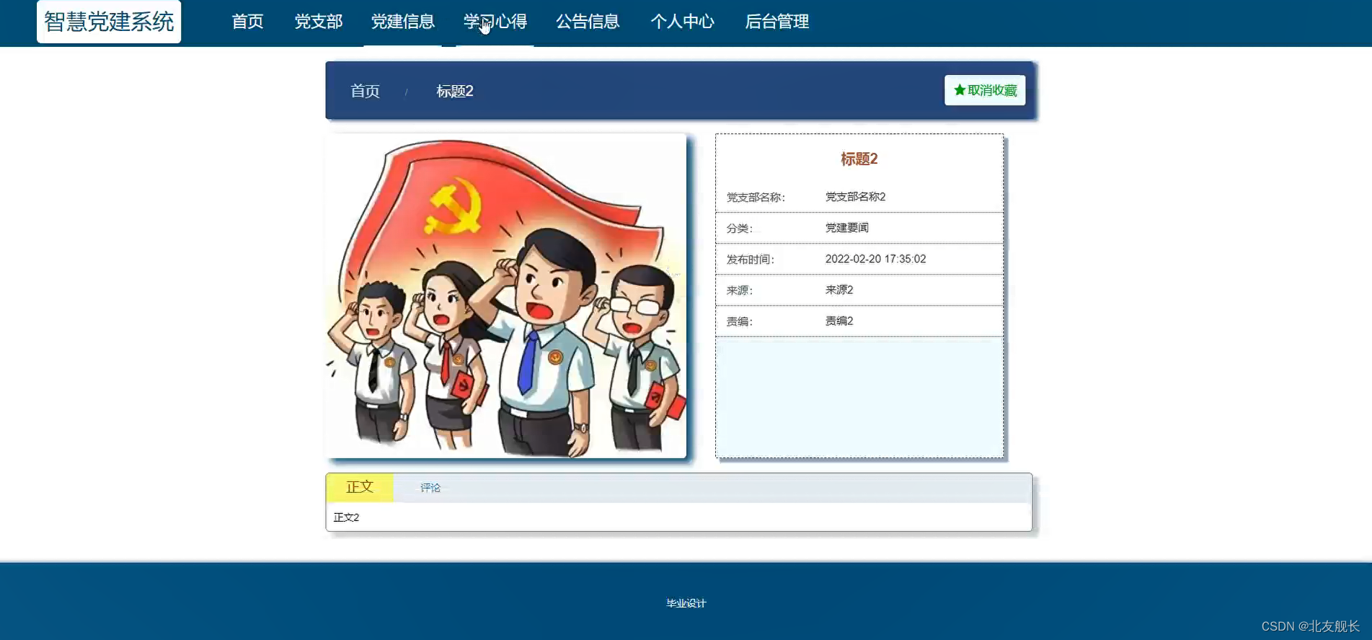Open 个人中心 from the navbar
The width and height of the screenshot is (1372, 640).
[x=682, y=22]
